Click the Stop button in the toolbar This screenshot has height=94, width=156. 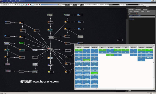(x=30, y=5)
